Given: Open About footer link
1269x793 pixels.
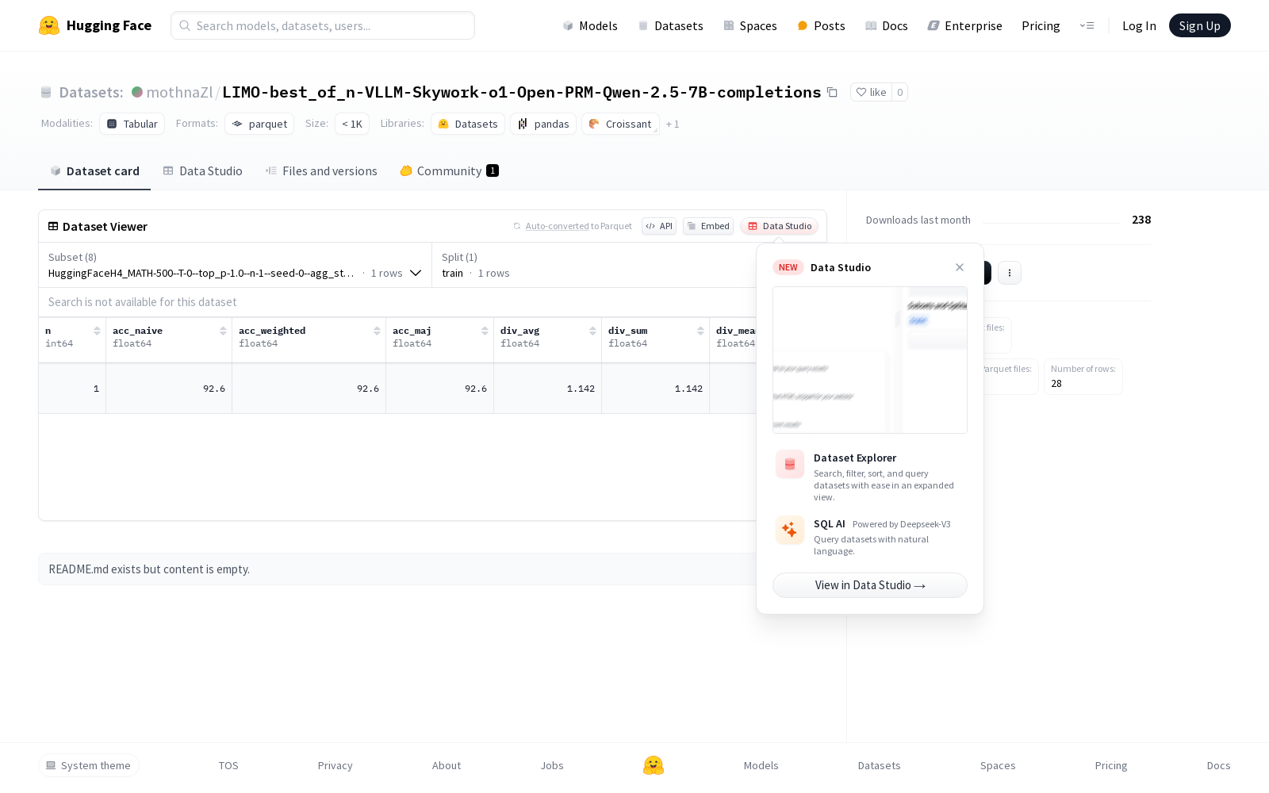Looking at the screenshot, I should tap(447, 765).
